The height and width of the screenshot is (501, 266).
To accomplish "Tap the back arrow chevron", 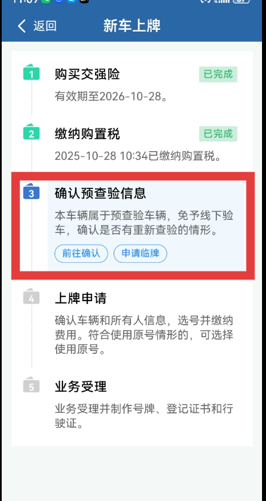I will click(x=21, y=26).
